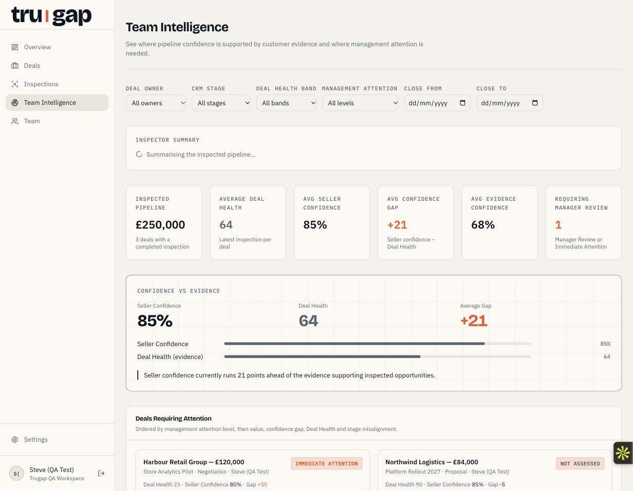Click the Requiring Manager Review card
Screen dimensions: 633x491
click(x=584, y=222)
